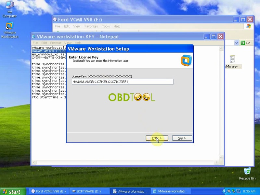Select the VMware text file in Explorer
This screenshot has height=195, width=260.
[x=233, y=62]
